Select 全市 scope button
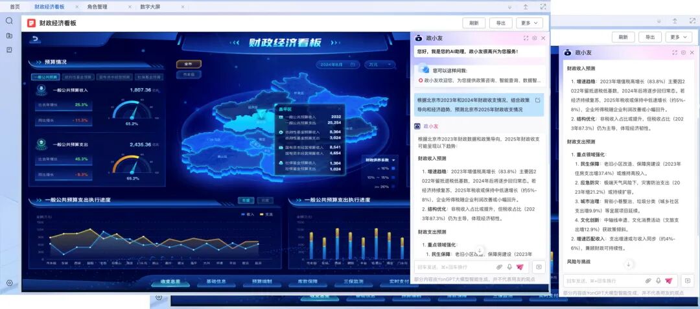 (x=189, y=64)
